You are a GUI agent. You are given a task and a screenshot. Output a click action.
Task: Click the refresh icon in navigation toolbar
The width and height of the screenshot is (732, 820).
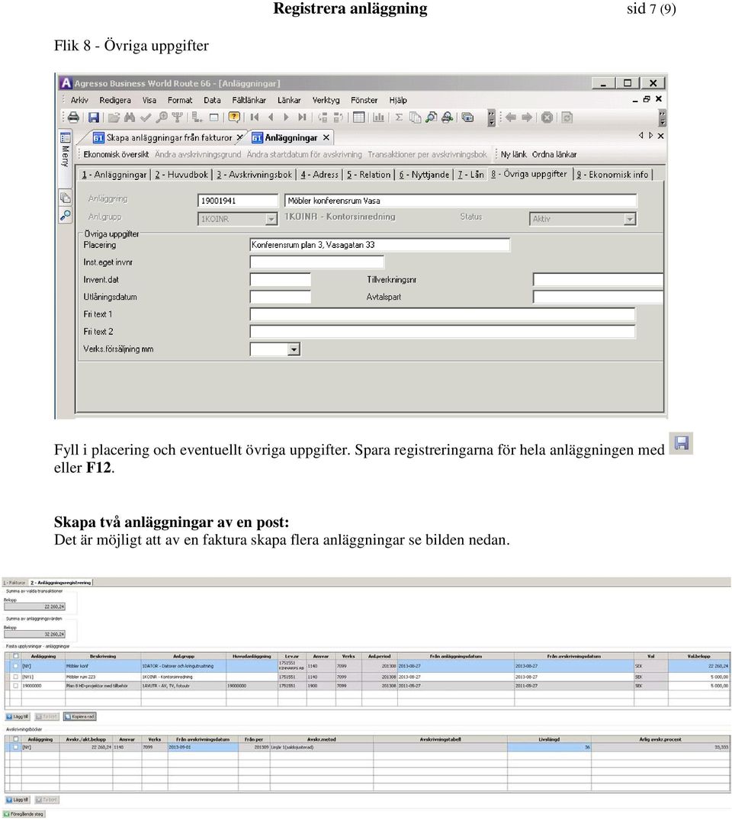[567, 117]
